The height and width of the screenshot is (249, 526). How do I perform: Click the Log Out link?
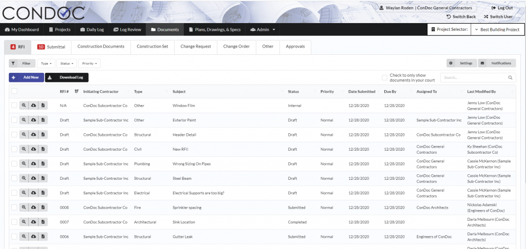(502, 8)
